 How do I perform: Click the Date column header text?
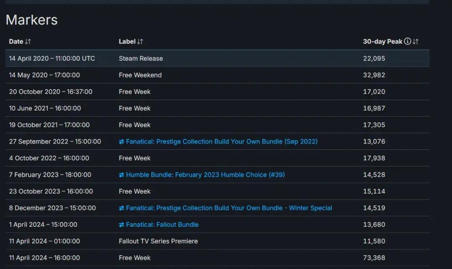(16, 41)
